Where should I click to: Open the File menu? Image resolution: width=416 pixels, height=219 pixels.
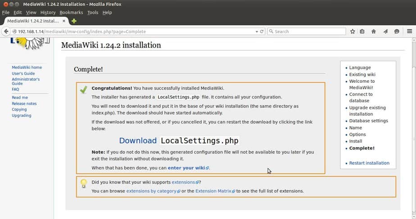(x=5, y=13)
